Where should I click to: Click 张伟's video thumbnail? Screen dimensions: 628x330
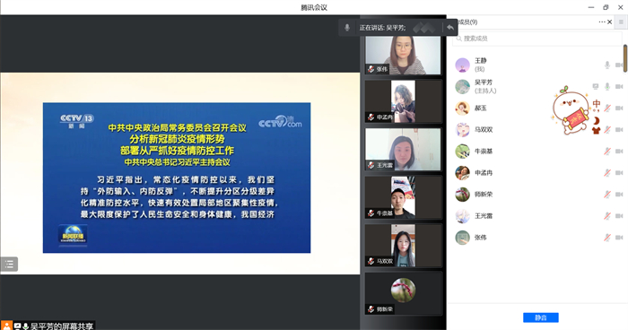[403, 55]
